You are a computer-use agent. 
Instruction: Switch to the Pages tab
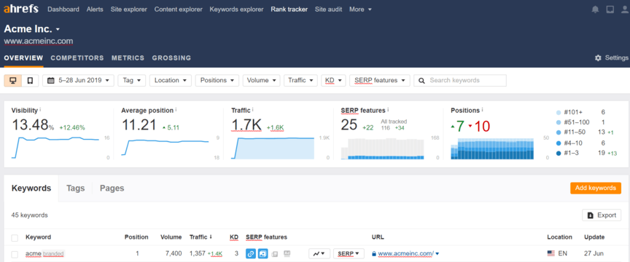click(112, 188)
